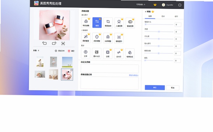
Task: Adjust the smart fill light slider
Action: (x=159, y=25)
